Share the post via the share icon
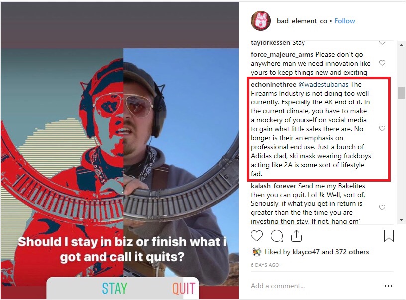 [296, 235]
